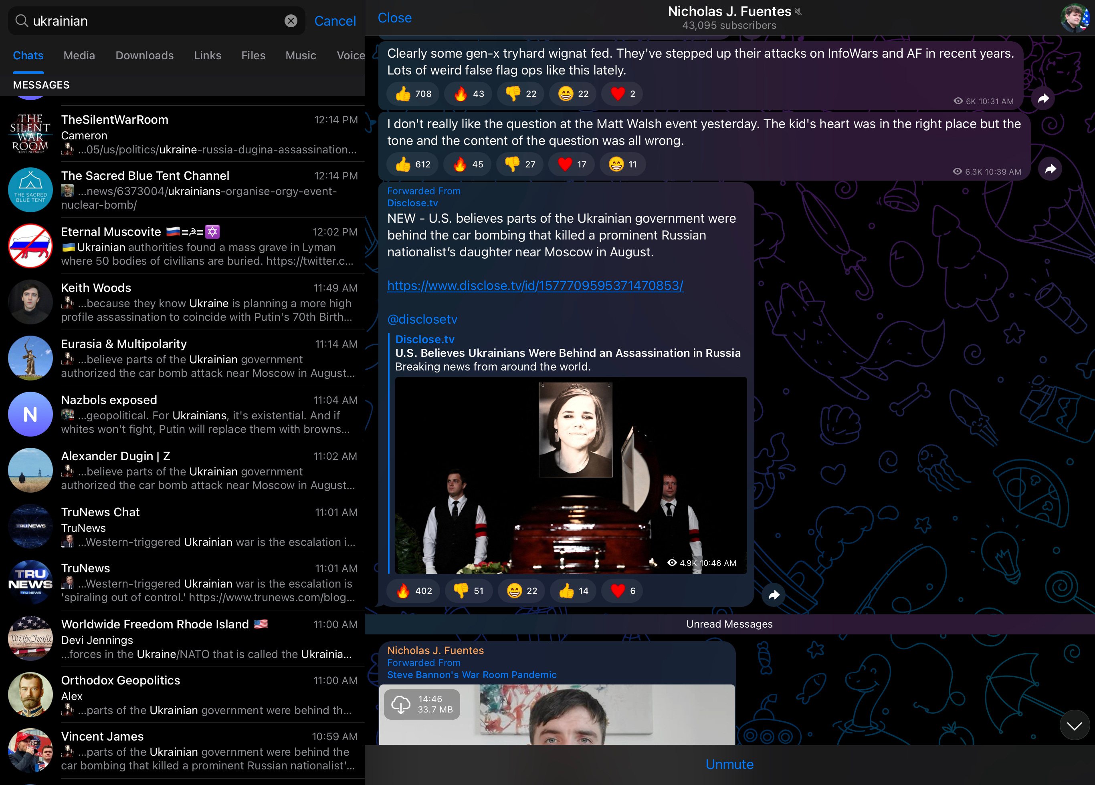Clear the search field with the X icon

coord(291,21)
